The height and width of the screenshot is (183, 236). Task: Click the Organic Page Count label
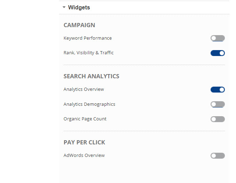pos(85,119)
